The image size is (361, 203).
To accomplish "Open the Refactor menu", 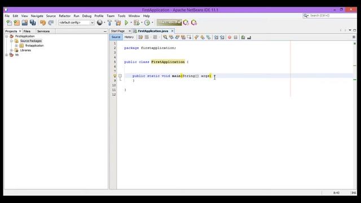I will [x=65, y=16].
